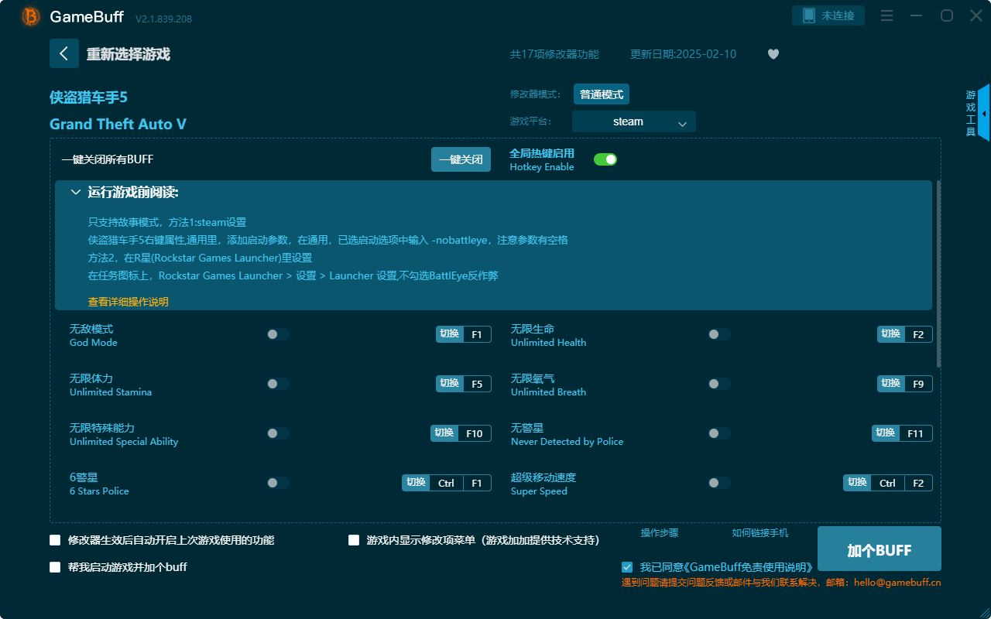Image resolution: width=991 pixels, height=619 pixels.
Task: Collapse the 运行游戏前阅读 section
Action: 76,192
